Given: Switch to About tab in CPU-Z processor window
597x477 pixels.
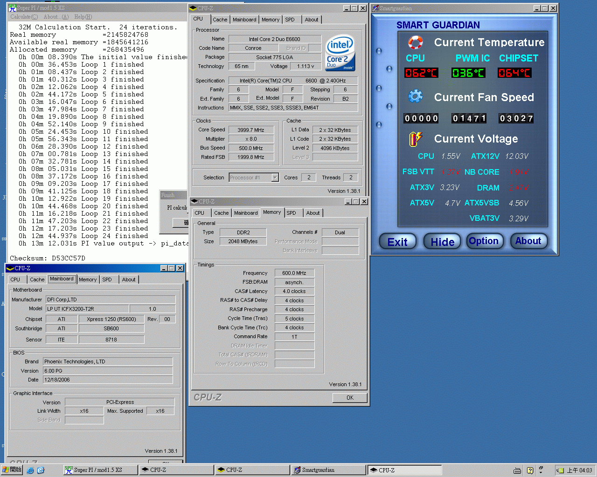Looking at the screenshot, I should [x=312, y=20].
